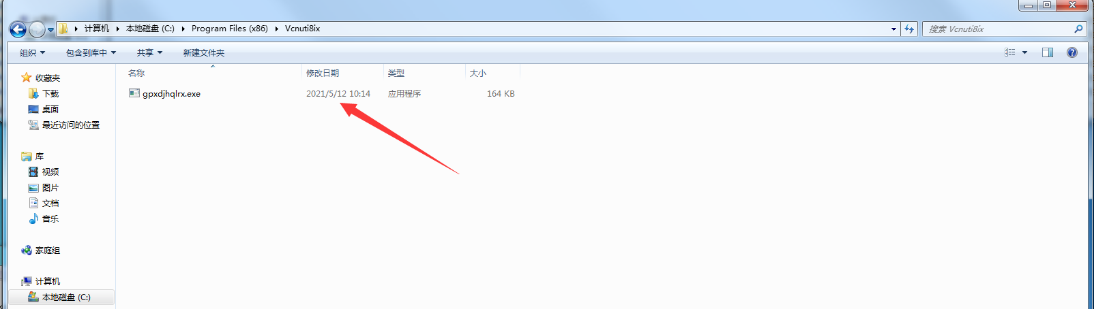
Task: Open the view options dropdown arrow
Action: [1024, 52]
